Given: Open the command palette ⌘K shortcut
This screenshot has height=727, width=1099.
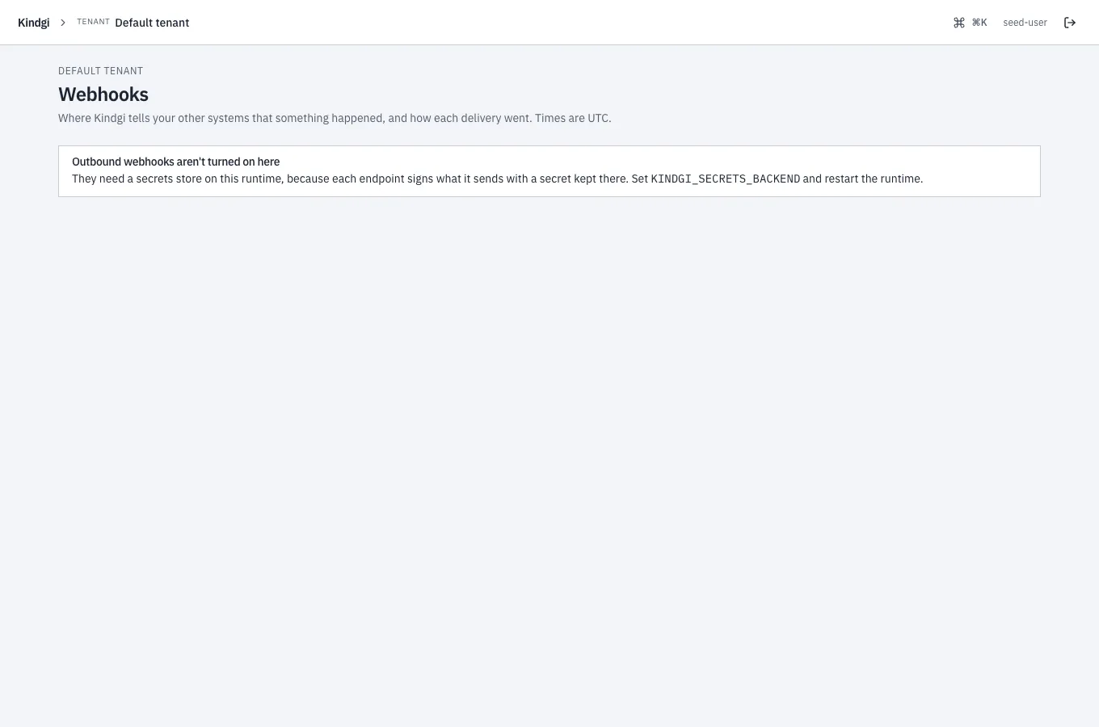Looking at the screenshot, I should tap(970, 23).
